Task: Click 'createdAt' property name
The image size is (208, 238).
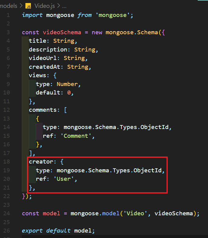Action: [x=45, y=67]
